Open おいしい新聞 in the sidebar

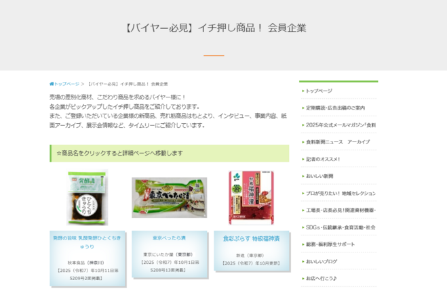pos(319,176)
